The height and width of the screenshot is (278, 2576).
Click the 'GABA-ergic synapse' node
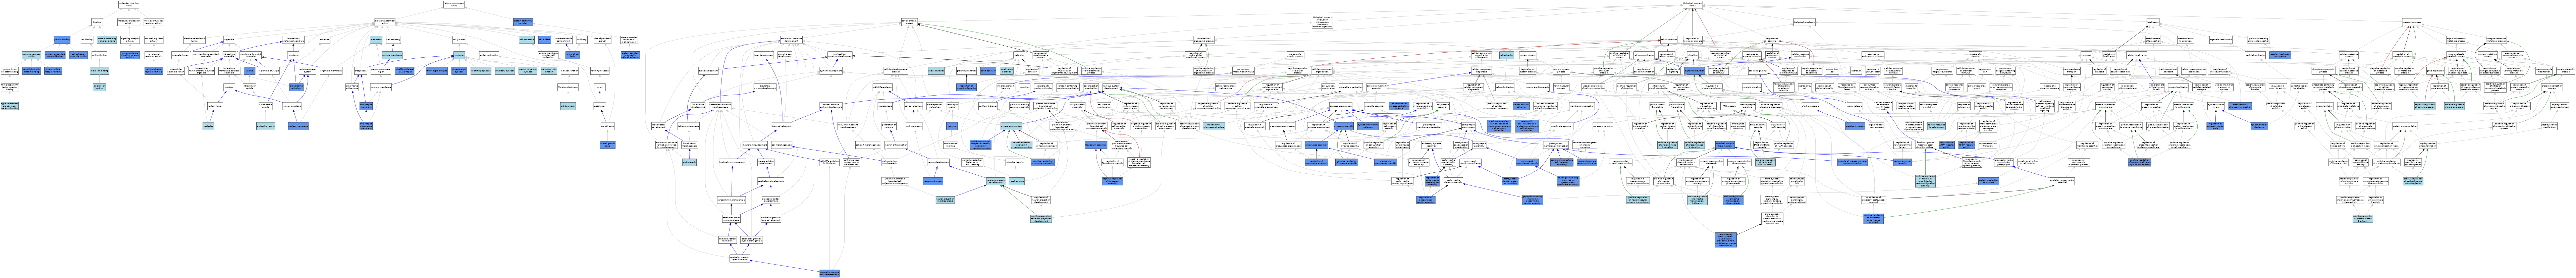[437, 71]
